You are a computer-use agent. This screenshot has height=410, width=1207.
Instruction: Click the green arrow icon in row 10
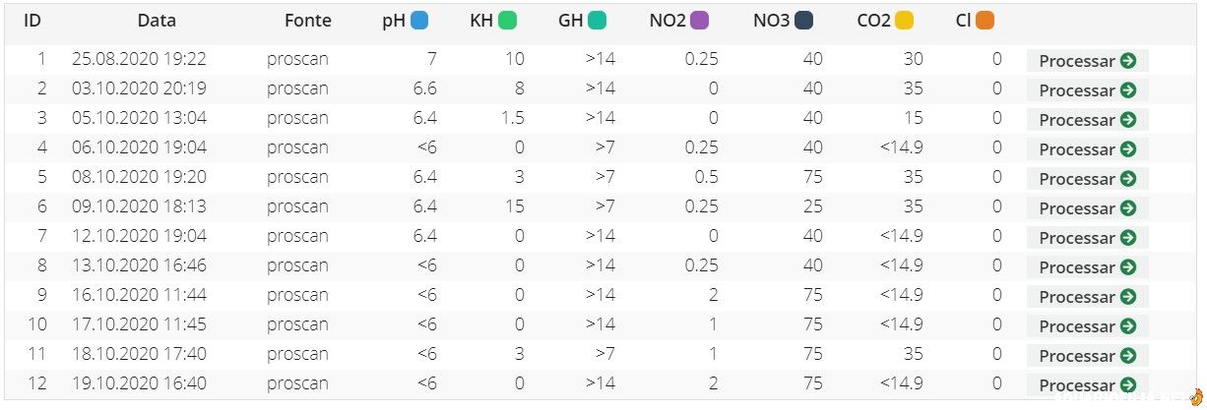(x=1128, y=326)
